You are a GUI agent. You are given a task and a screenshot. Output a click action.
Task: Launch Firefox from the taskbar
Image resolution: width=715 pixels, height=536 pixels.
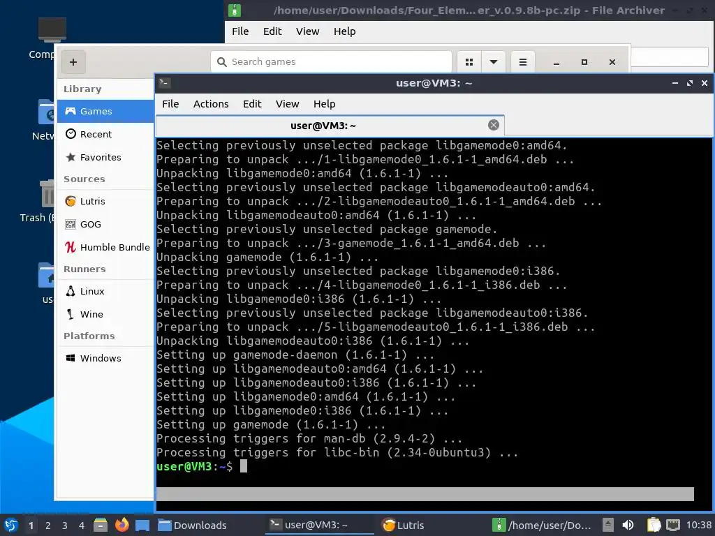[x=121, y=525]
